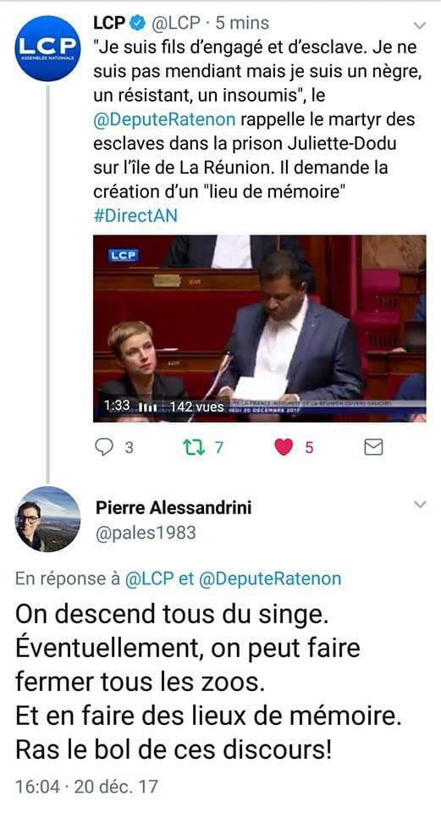This screenshot has width=441, height=813.
Task: Open the #DirectAN hashtag
Action: pyautogui.click(x=135, y=216)
